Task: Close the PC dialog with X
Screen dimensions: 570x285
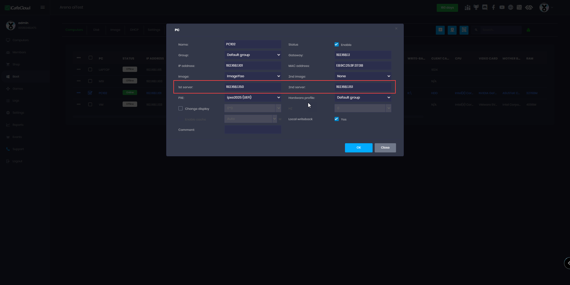Action: click(x=396, y=28)
